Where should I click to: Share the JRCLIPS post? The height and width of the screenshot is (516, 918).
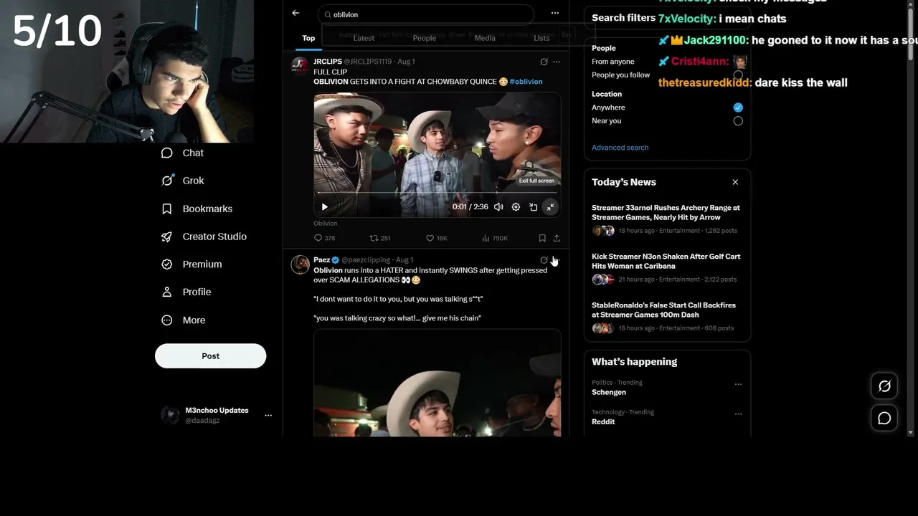[557, 238]
